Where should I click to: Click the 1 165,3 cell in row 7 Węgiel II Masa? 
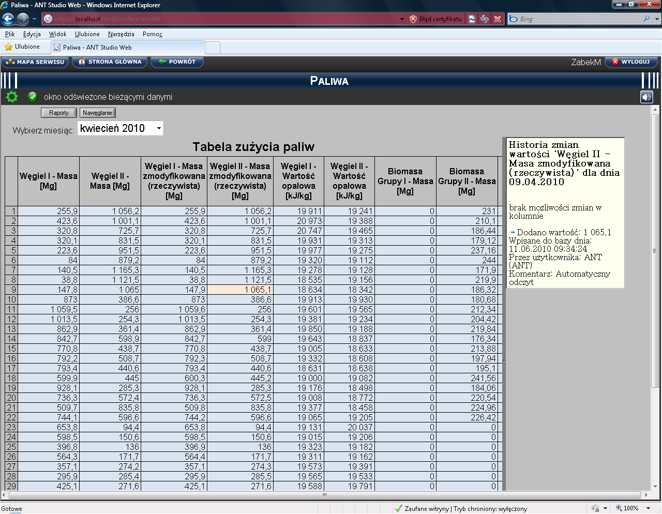tap(110, 270)
